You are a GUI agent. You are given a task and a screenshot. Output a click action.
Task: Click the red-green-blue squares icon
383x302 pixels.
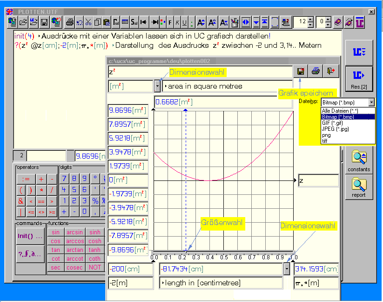click(163, 22)
